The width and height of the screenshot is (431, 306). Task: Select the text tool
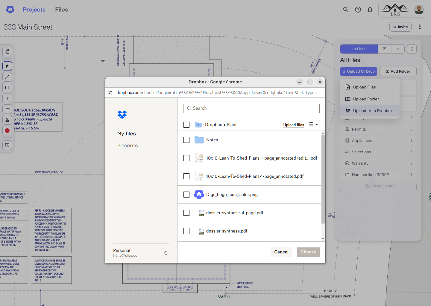click(x=7, y=98)
